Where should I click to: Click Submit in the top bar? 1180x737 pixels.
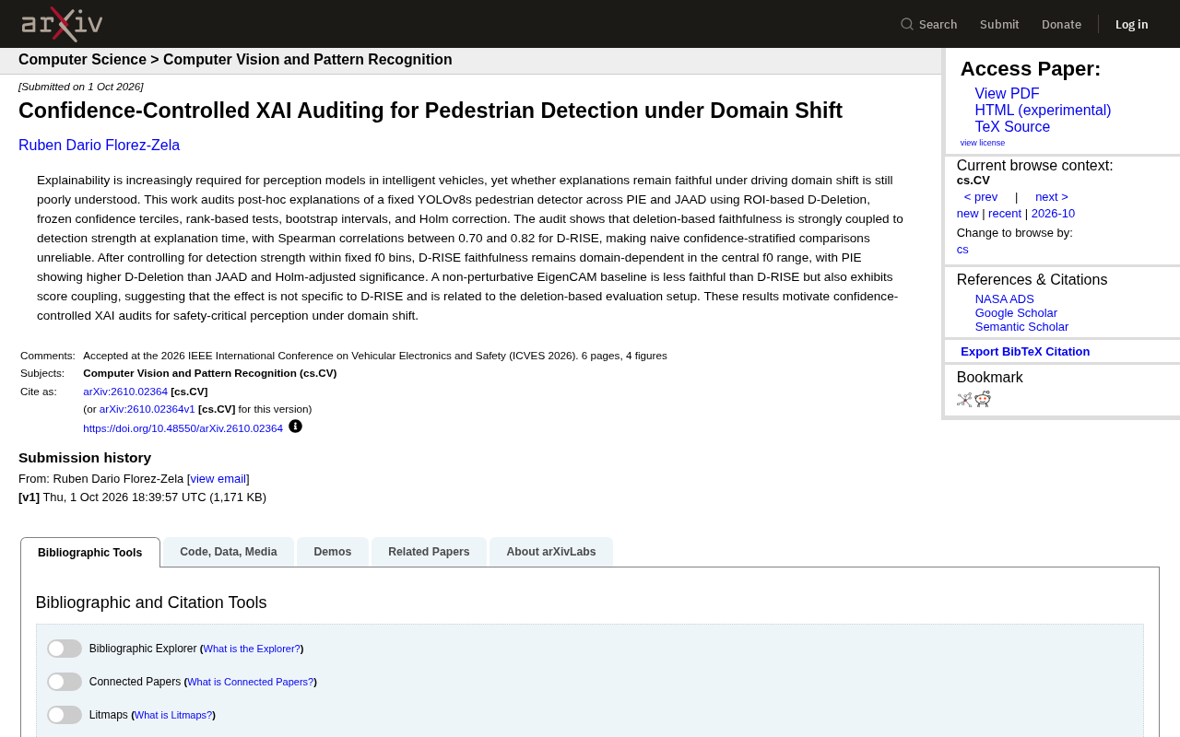999,24
